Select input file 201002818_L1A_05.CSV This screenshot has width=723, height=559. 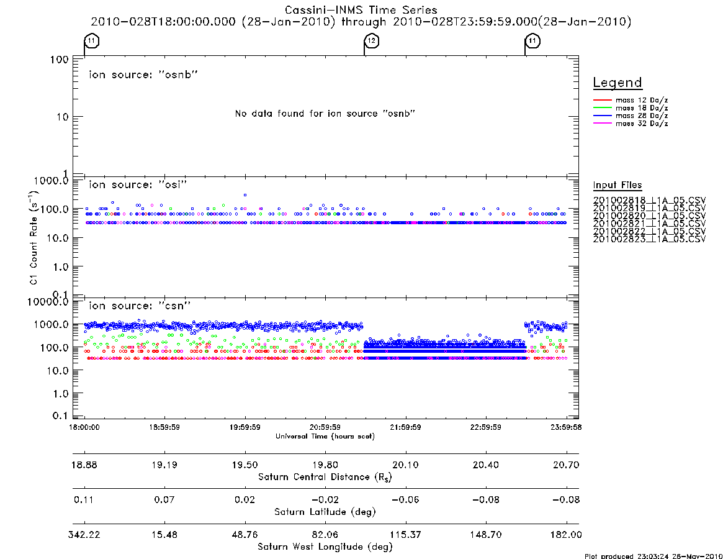[649, 201]
